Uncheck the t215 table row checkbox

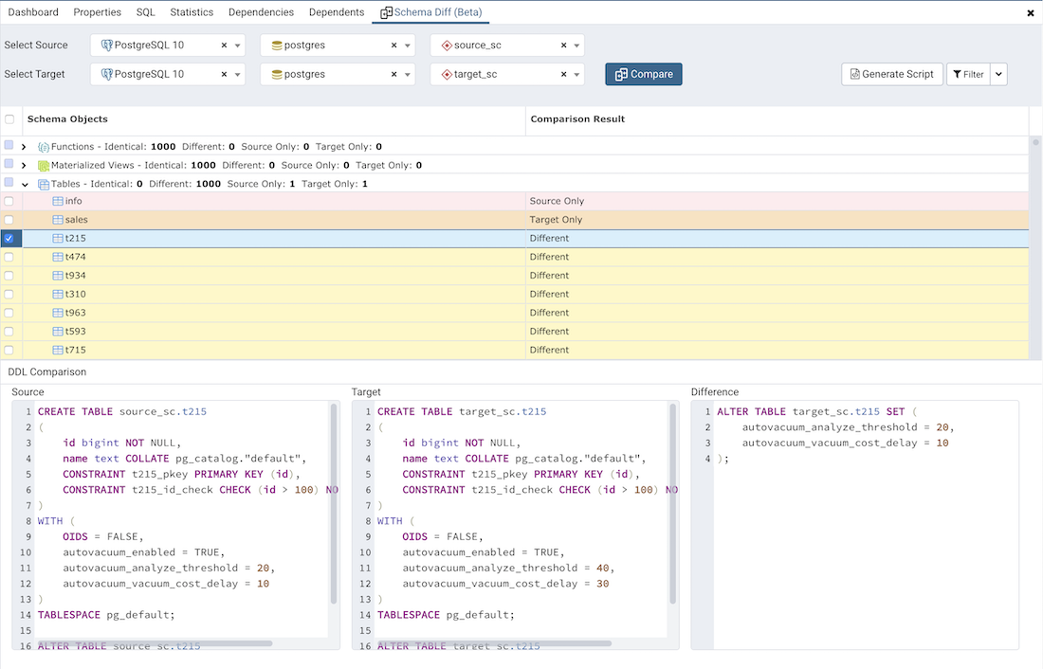click(9, 238)
